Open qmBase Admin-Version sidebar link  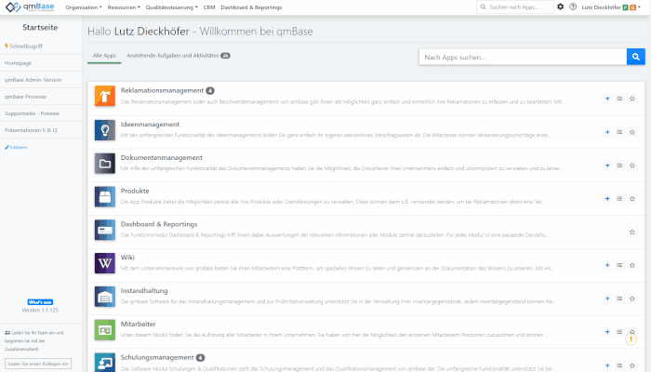coord(33,80)
